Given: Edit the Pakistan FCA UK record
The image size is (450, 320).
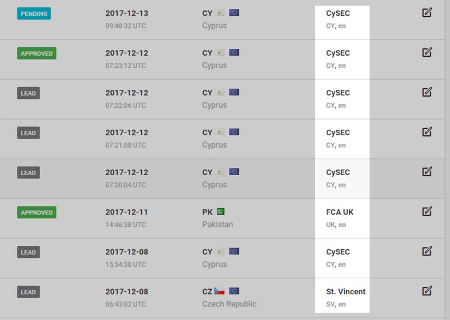Looking at the screenshot, I should 427,212.
